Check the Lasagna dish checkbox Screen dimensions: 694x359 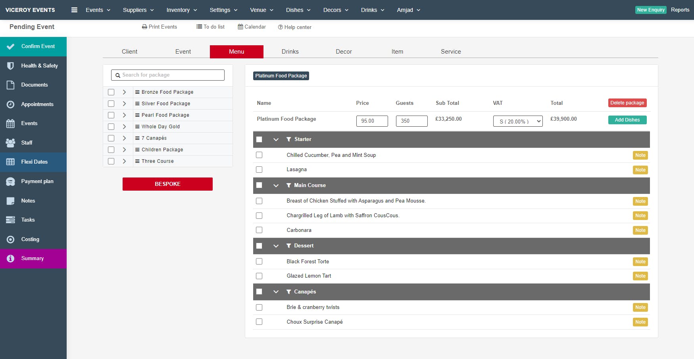[x=259, y=170]
